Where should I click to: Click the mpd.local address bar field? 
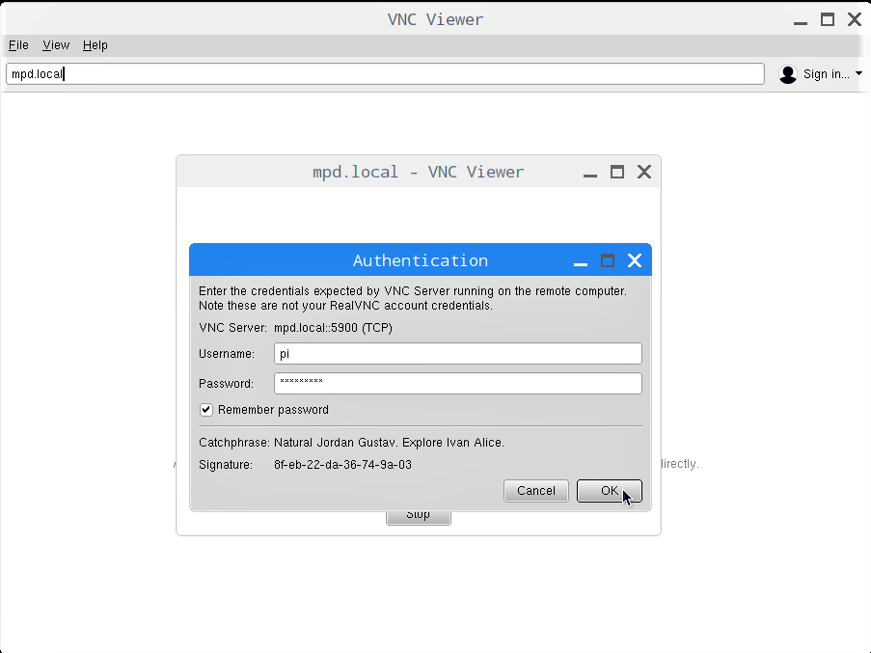(x=385, y=74)
